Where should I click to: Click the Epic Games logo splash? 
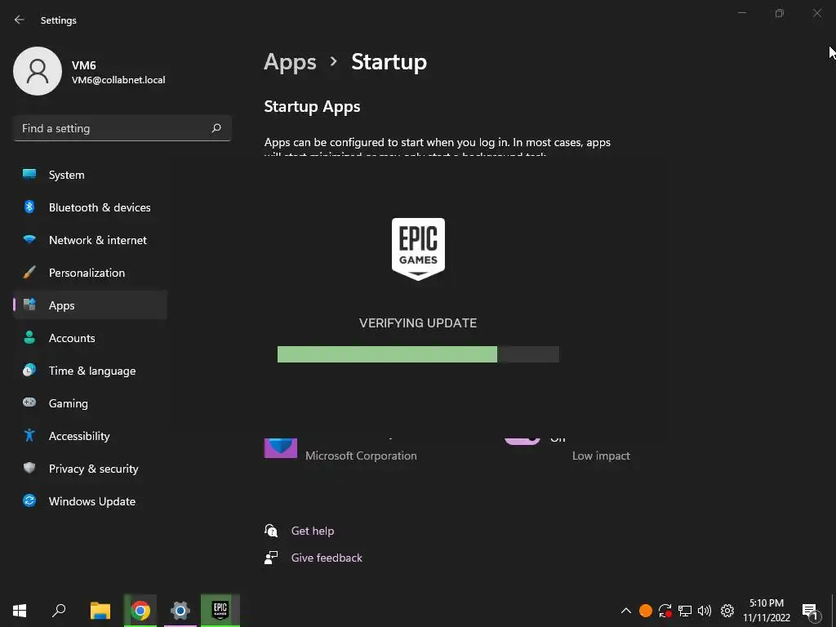coord(418,249)
